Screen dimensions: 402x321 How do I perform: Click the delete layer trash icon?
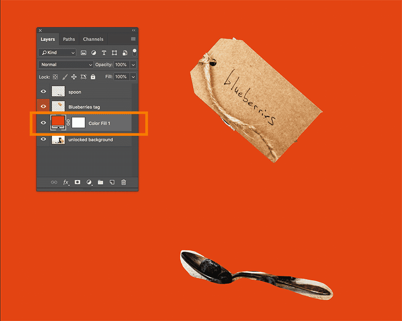(x=124, y=182)
